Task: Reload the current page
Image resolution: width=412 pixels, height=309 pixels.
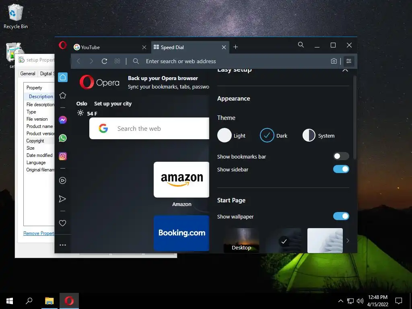Action: (x=104, y=61)
